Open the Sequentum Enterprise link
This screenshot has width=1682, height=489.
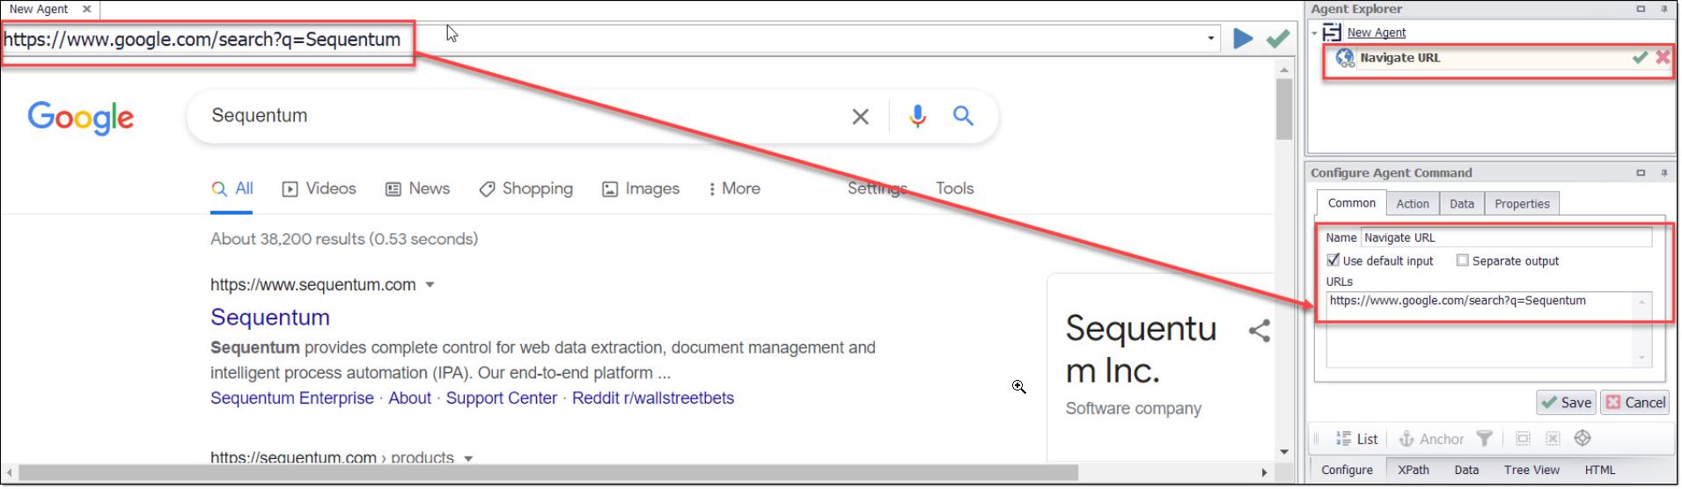291,398
